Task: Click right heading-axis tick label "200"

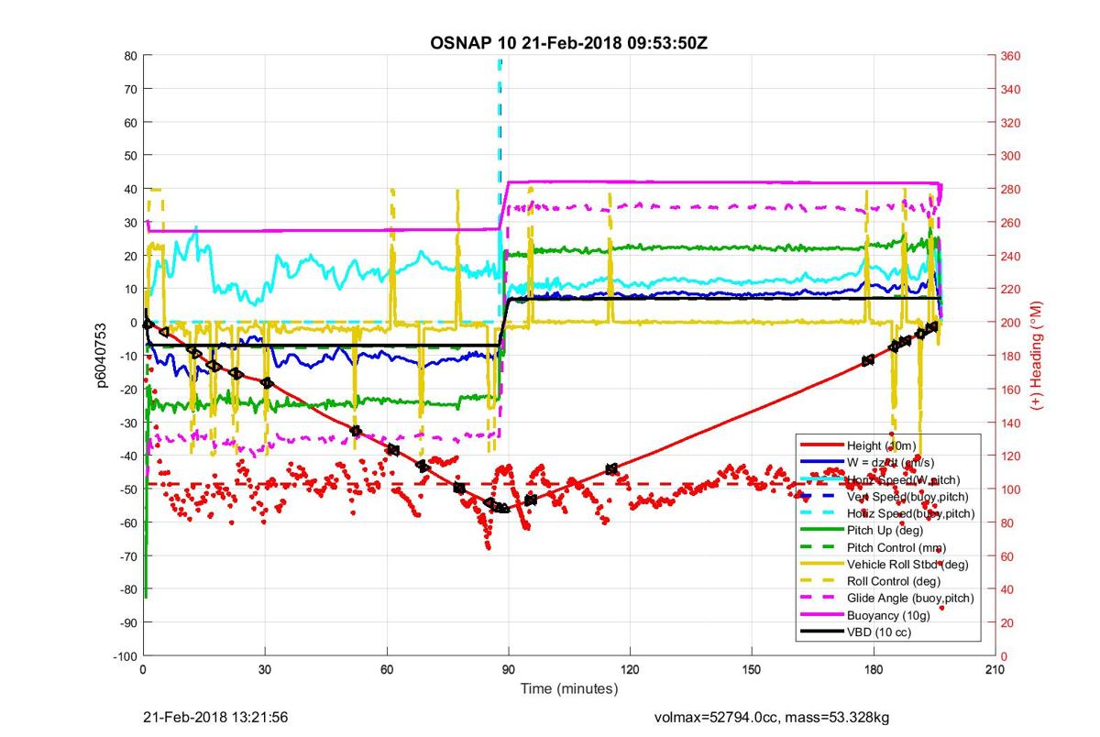Action: click(1011, 323)
